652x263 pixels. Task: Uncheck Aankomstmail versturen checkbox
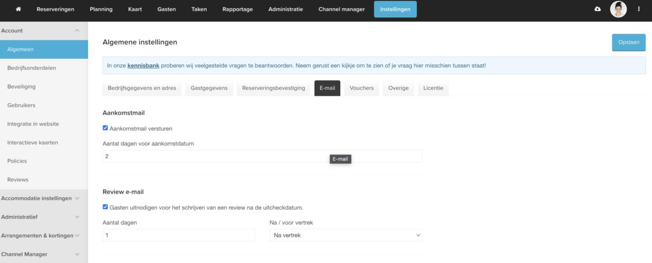[105, 128]
